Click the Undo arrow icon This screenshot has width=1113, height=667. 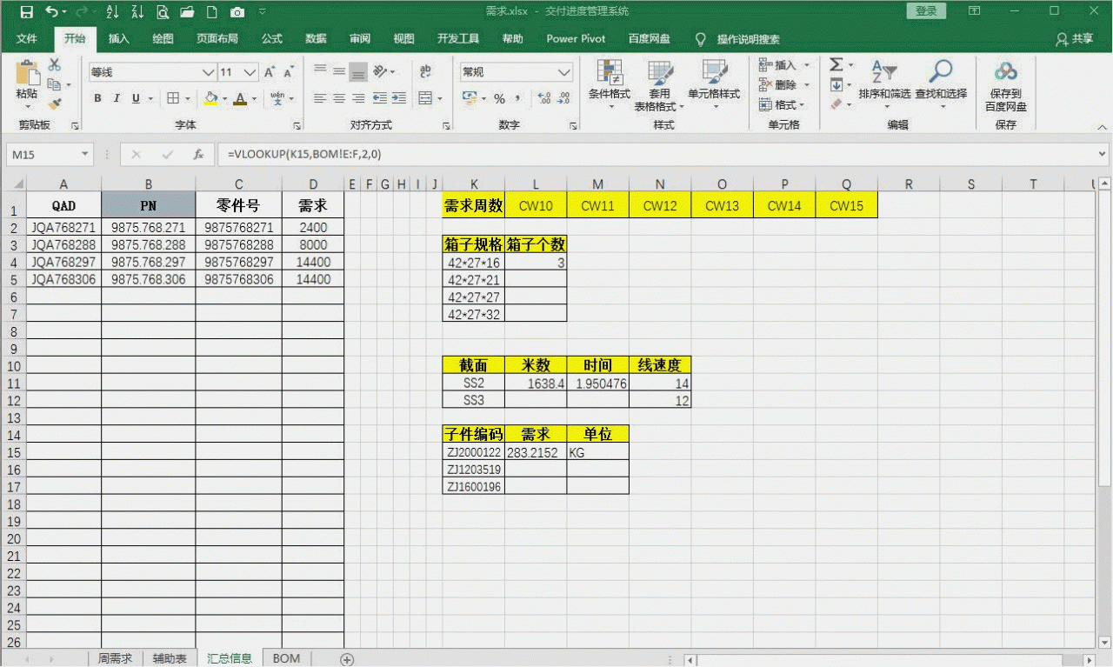53,12
